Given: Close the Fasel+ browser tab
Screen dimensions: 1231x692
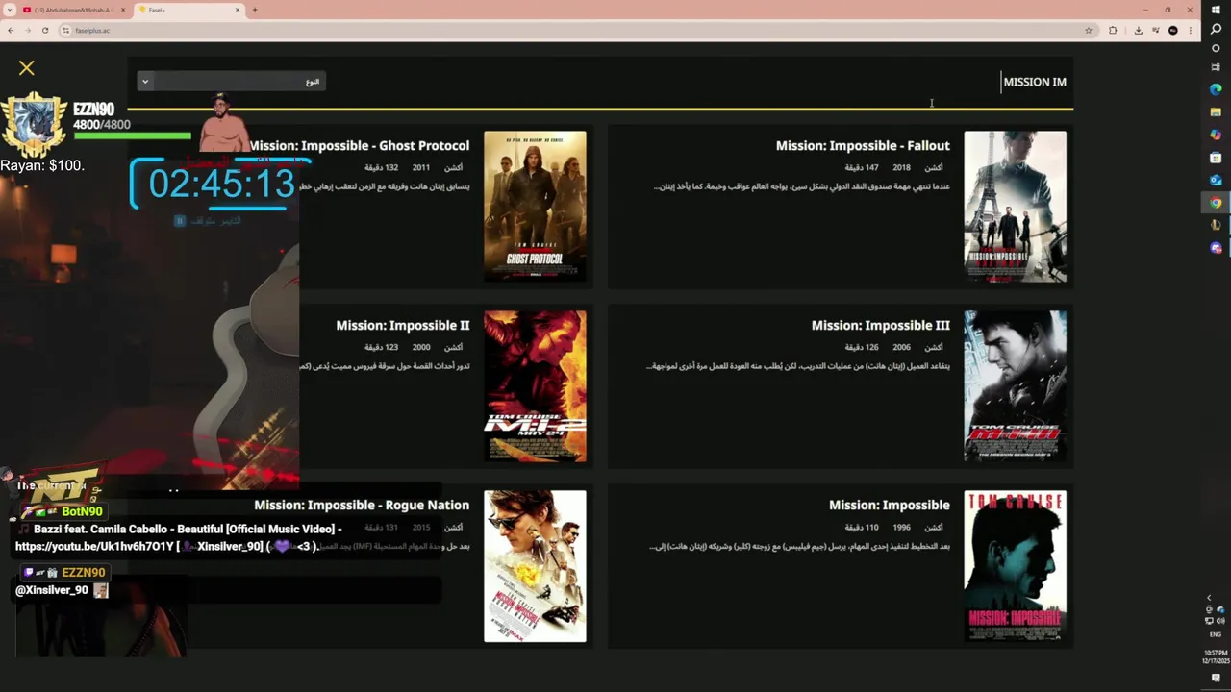Looking at the screenshot, I should 238,10.
